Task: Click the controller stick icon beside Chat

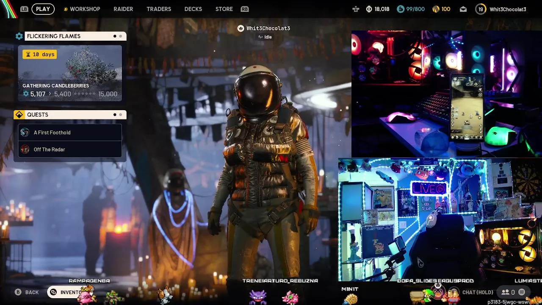Action: [x=454, y=292]
